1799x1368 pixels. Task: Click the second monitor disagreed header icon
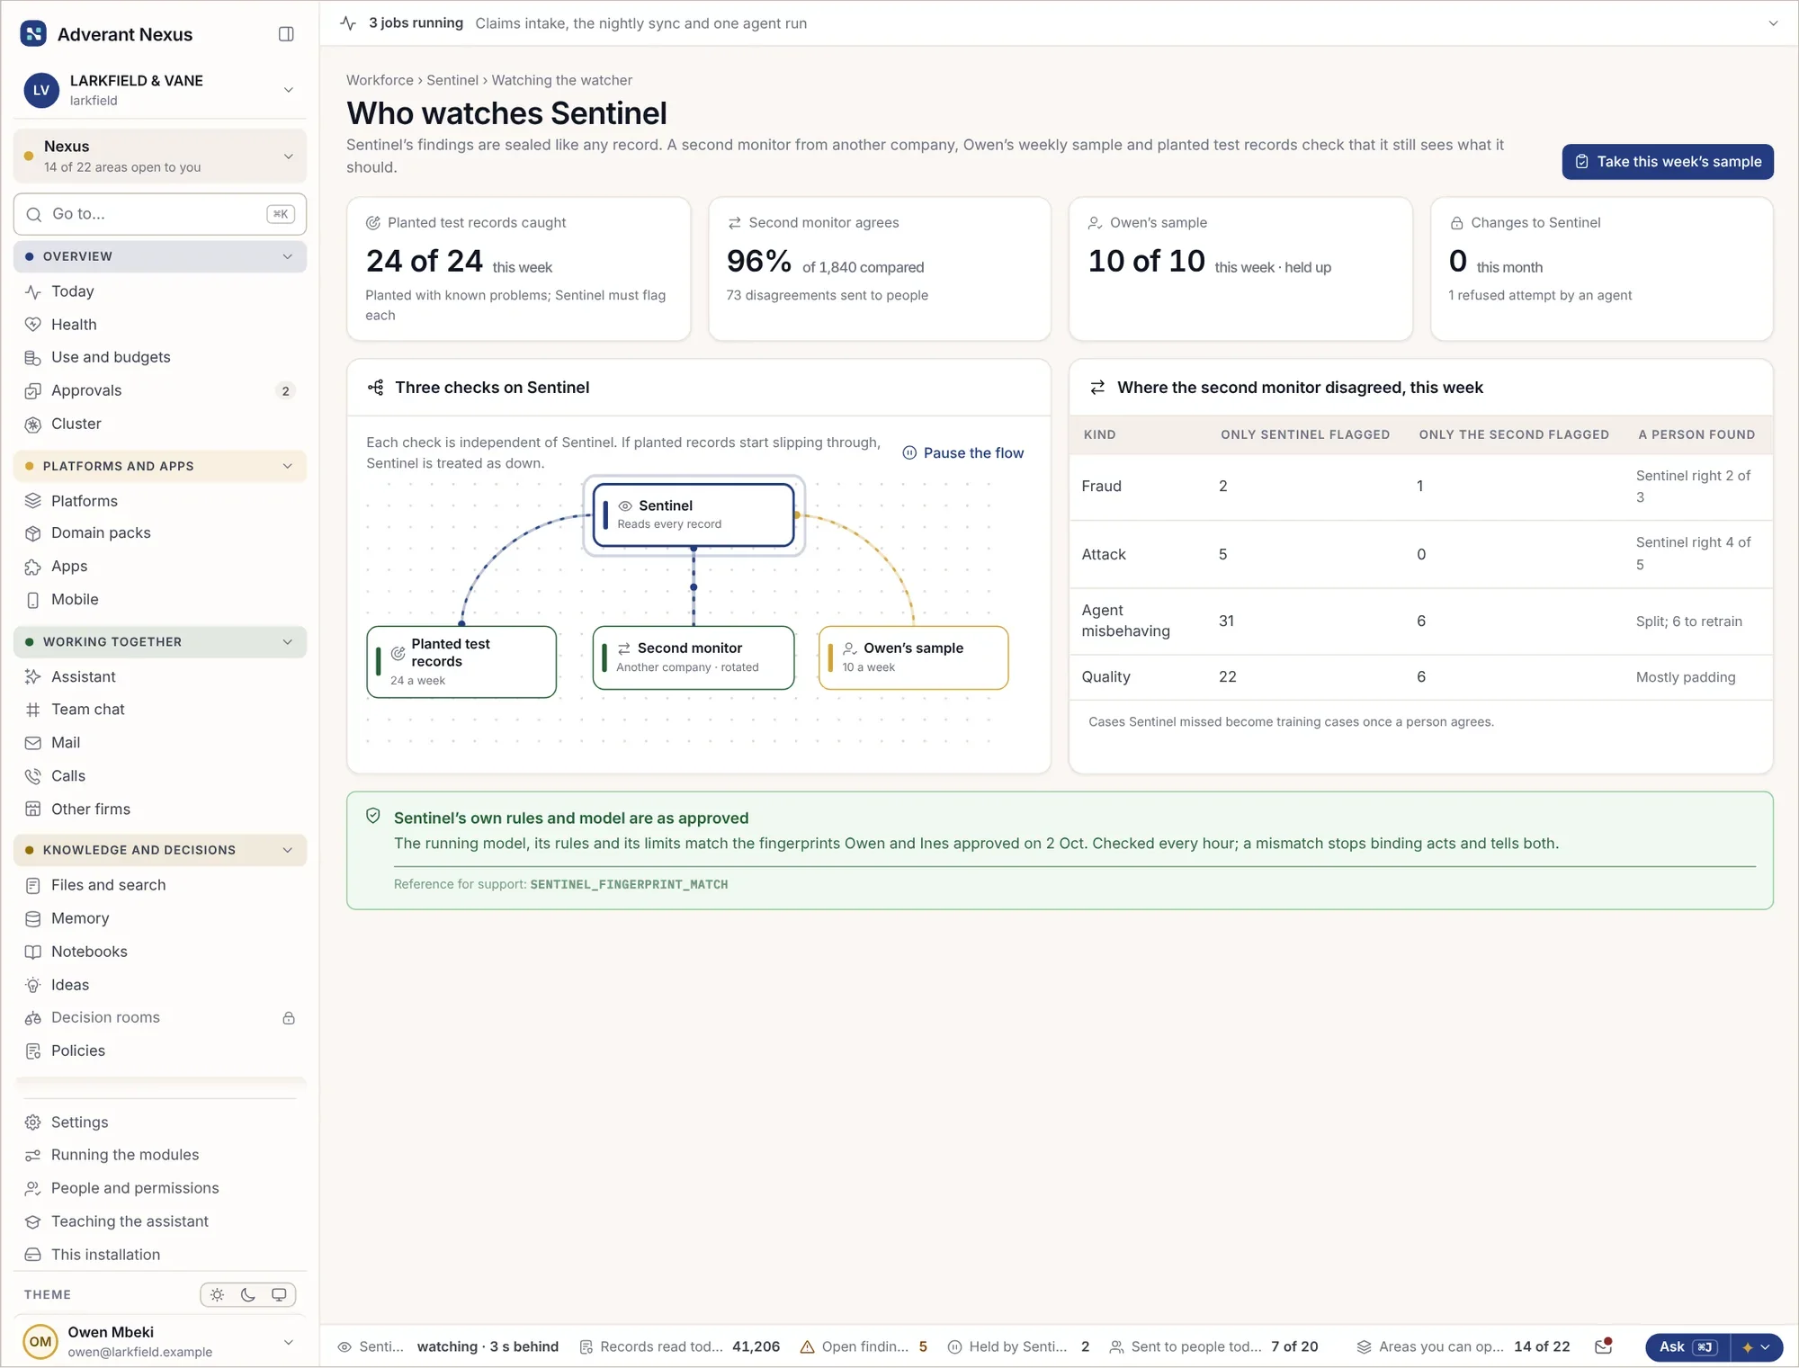pyautogui.click(x=1097, y=388)
